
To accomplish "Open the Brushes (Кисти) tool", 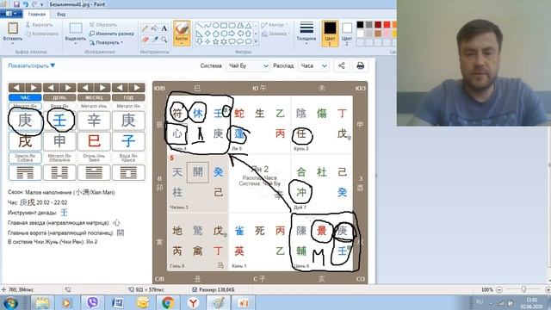I will [x=182, y=33].
